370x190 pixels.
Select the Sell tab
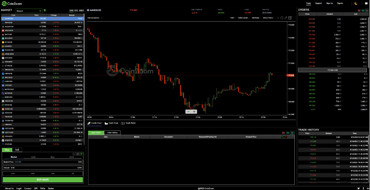17,150
